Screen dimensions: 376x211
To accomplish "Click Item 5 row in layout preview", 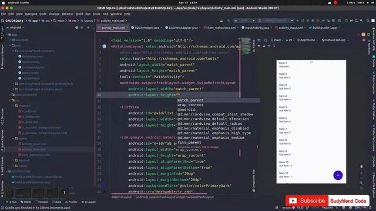I will coord(311,109).
